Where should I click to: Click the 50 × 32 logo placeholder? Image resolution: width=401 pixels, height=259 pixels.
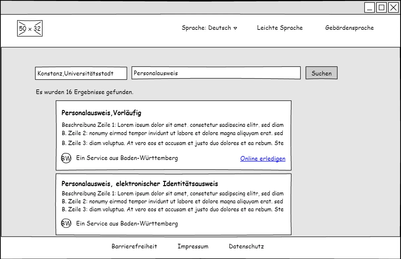tap(30, 28)
